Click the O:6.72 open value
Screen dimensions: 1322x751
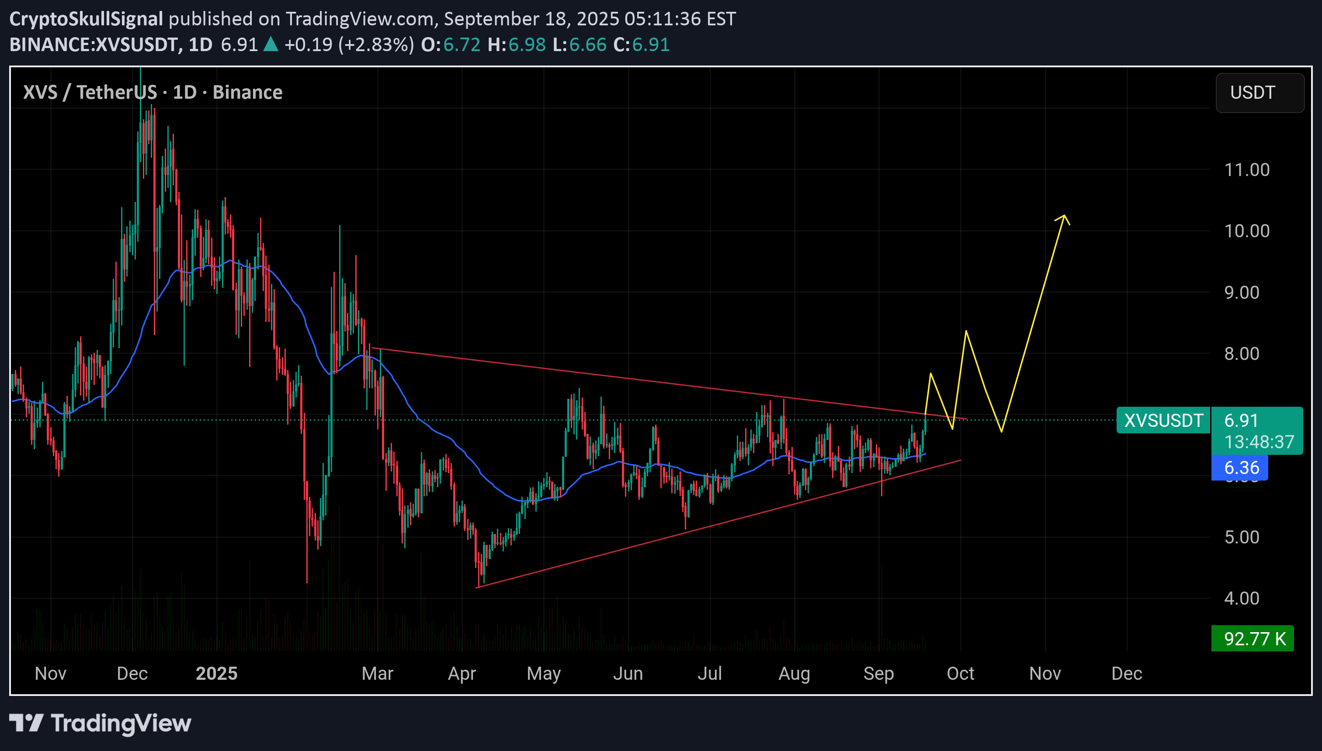[450, 45]
